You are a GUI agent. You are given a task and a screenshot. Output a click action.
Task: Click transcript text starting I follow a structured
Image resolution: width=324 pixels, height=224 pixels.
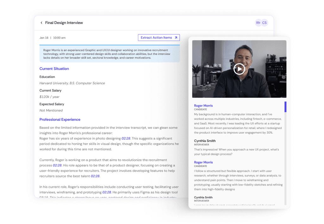pyautogui.click(x=238, y=180)
